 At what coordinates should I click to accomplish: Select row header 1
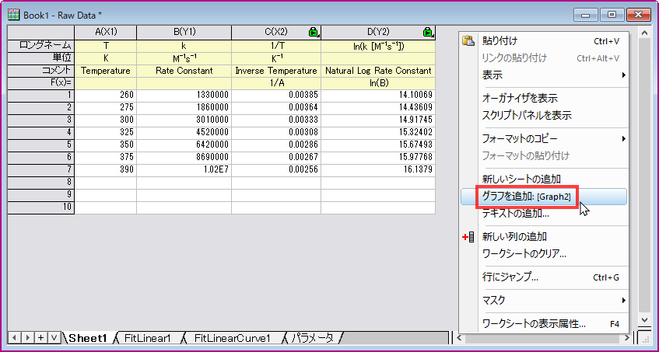[x=41, y=96]
